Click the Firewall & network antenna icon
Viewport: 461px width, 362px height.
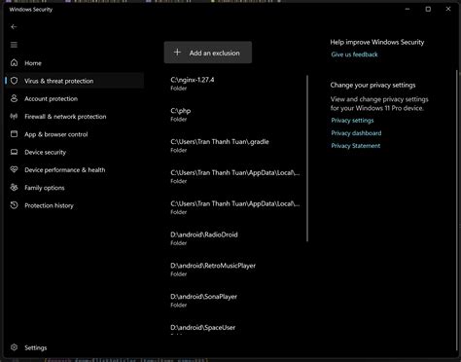[14, 116]
